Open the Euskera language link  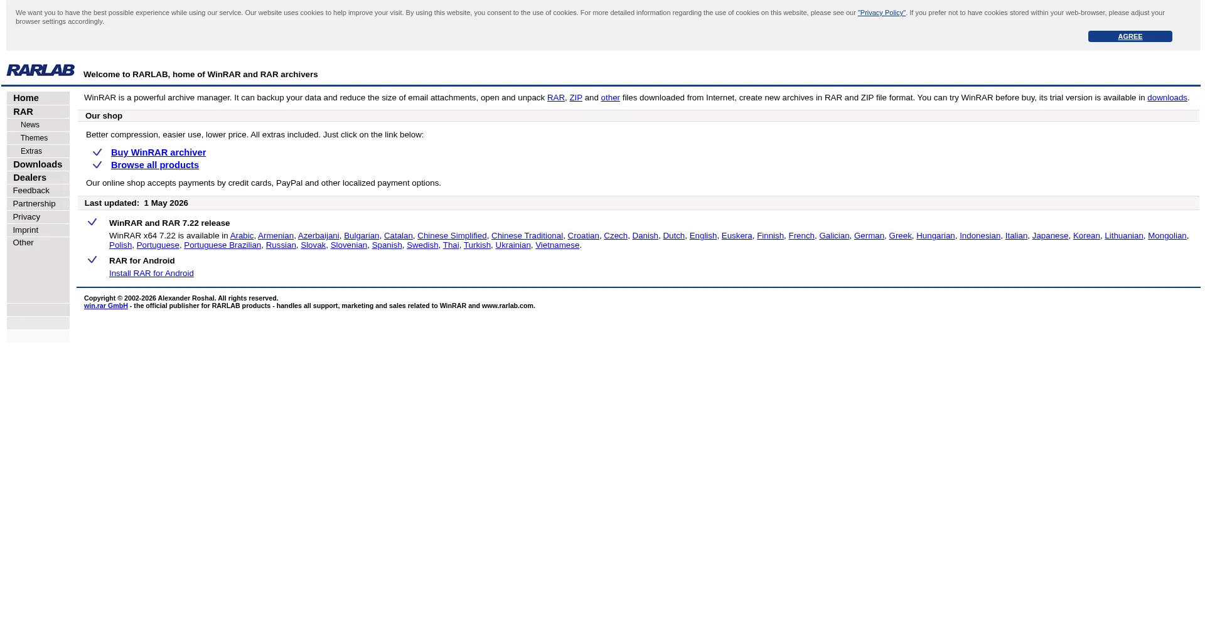(737, 236)
